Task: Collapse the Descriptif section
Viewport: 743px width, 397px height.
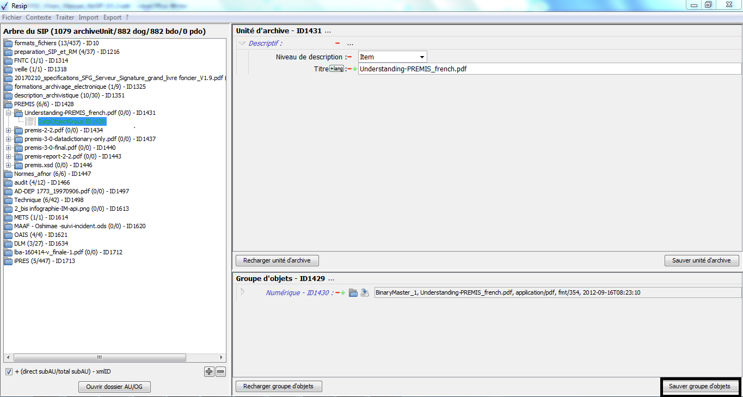Action: pyautogui.click(x=242, y=44)
